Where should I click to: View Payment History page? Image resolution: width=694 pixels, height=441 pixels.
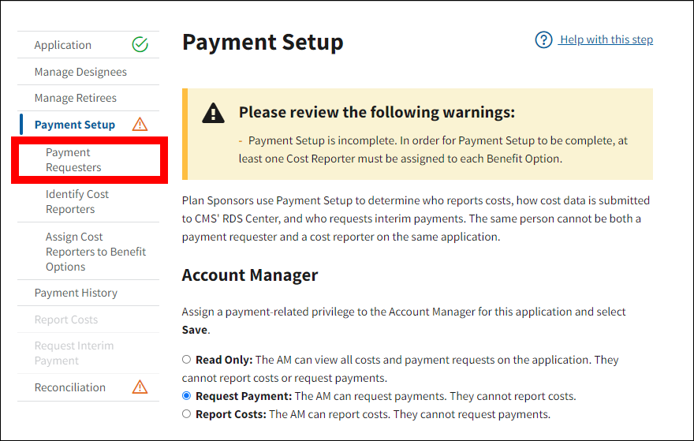[x=76, y=293]
